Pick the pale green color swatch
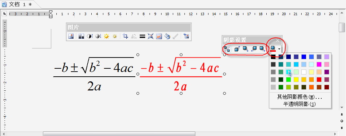 [296, 72]
